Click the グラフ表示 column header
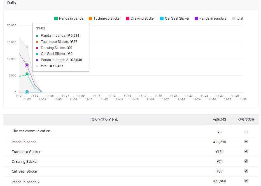 pyautogui.click(x=246, y=120)
